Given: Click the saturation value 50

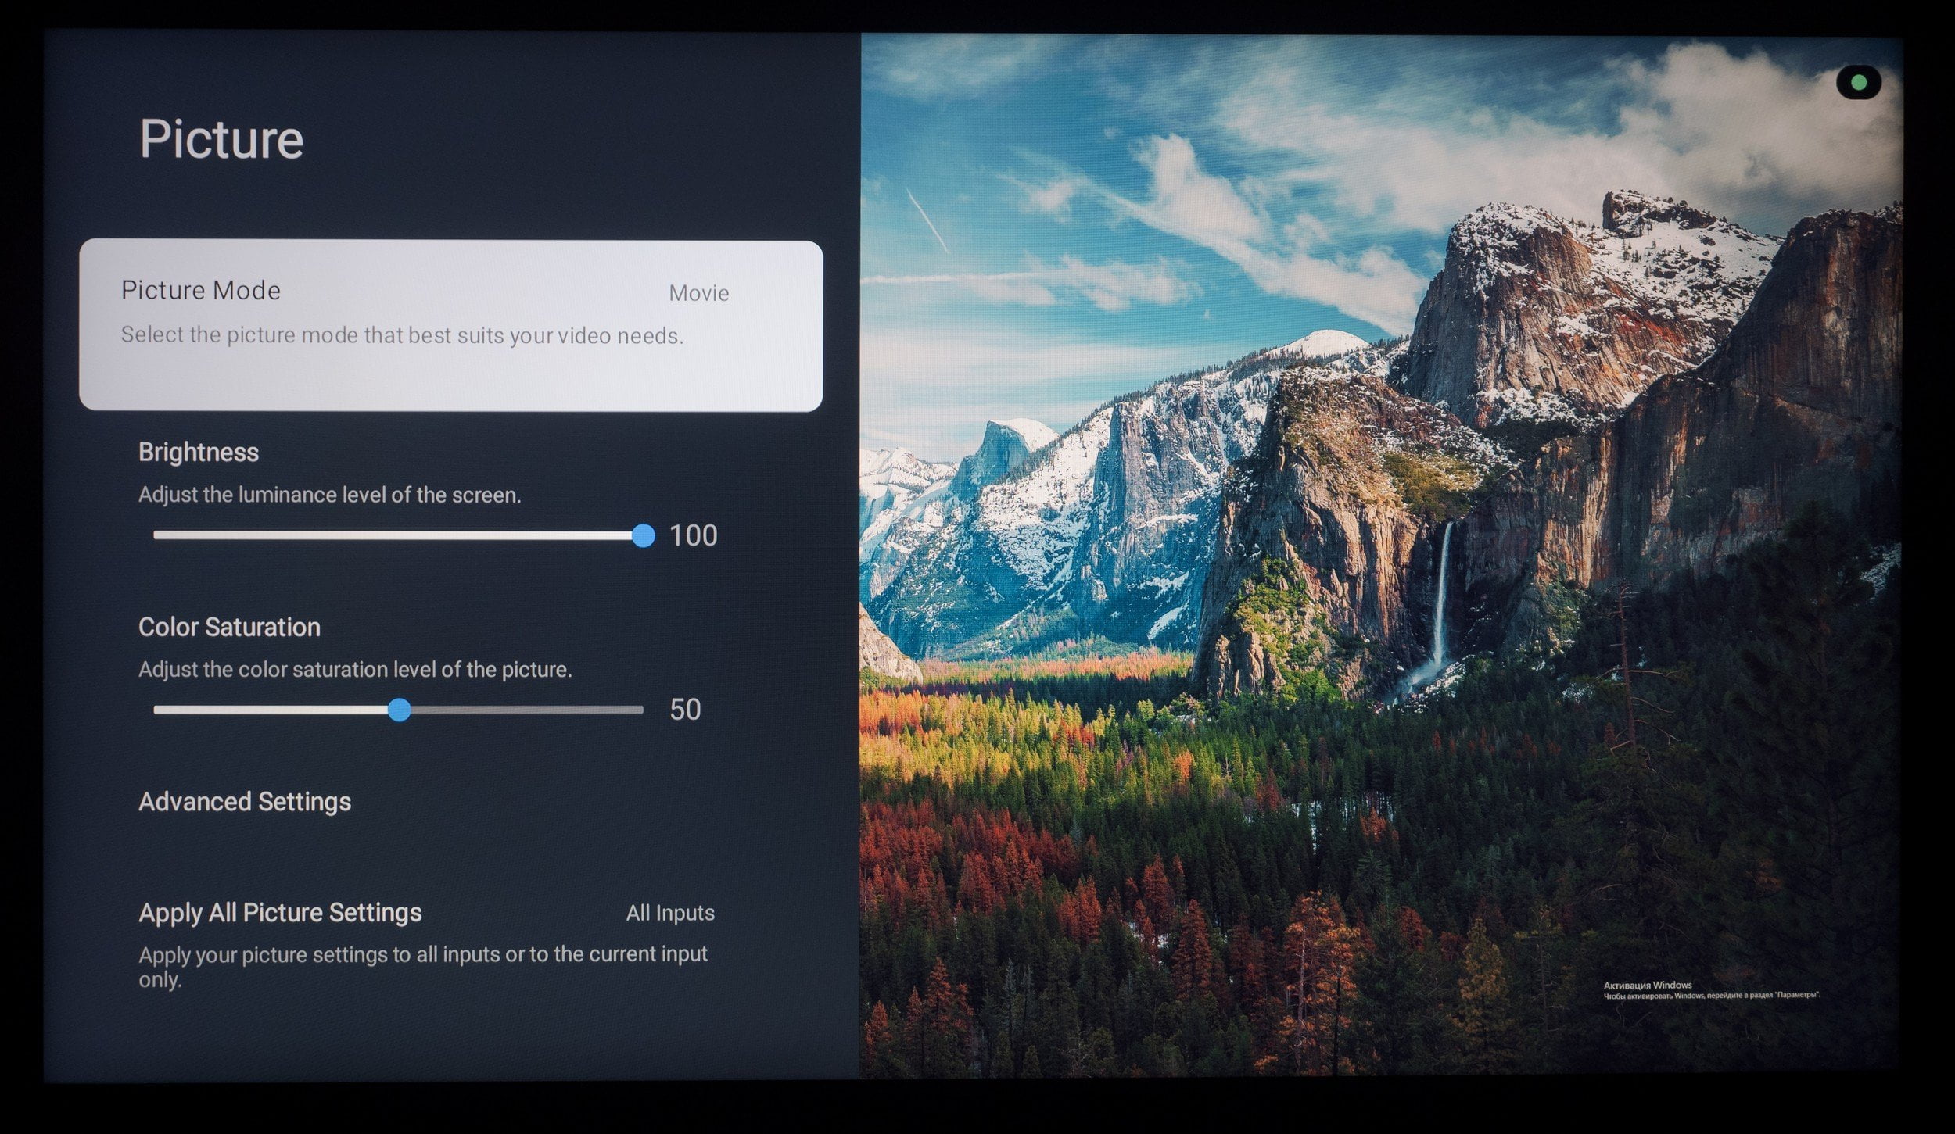Looking at the screenshot, I should (685, 710).
